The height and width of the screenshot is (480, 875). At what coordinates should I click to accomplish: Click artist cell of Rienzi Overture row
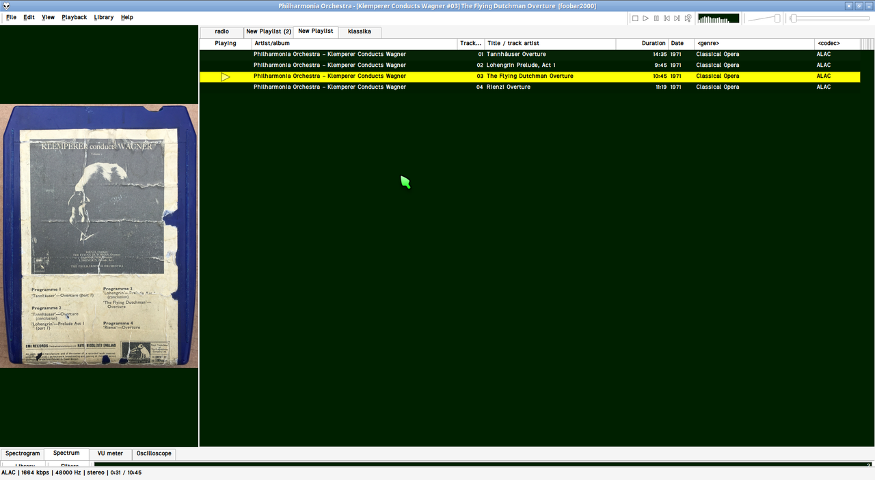coord(329,87)
